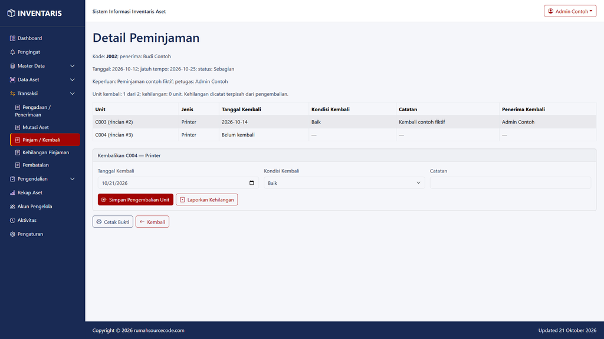Click the Dashboard grid icon
Screen dimensions: 604x339
12,38
